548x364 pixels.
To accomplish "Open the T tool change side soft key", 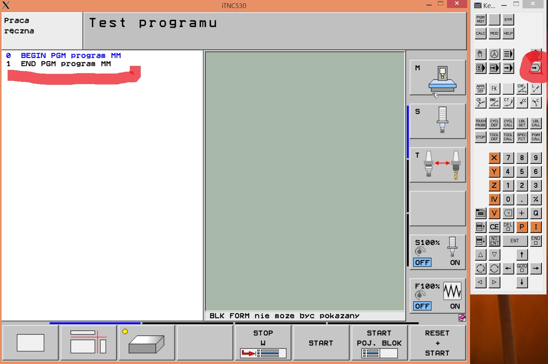I will click(x=437, y=165).
